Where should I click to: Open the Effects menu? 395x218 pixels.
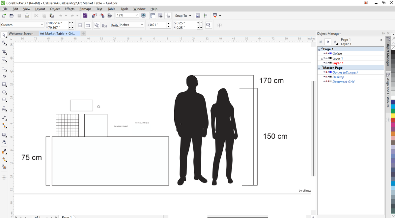pos(70,9)
